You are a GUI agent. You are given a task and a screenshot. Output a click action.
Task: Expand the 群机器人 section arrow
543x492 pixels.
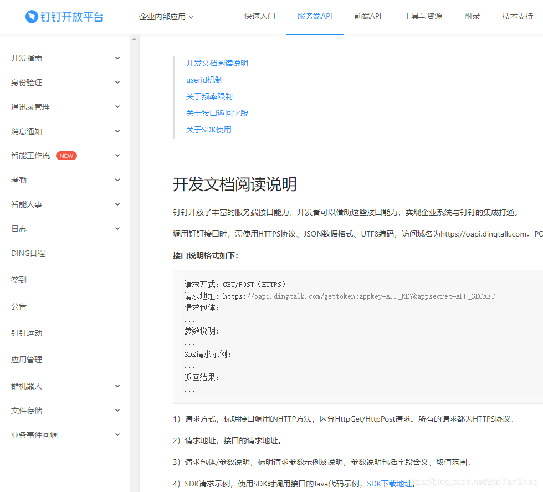pos(117,386)
